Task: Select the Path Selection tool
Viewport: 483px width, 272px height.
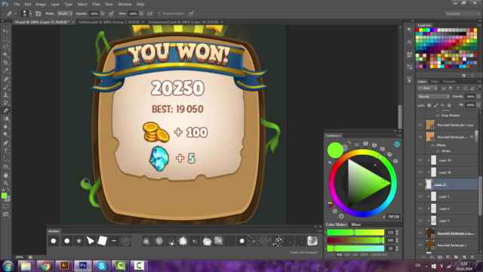Action: click(6, 159)
